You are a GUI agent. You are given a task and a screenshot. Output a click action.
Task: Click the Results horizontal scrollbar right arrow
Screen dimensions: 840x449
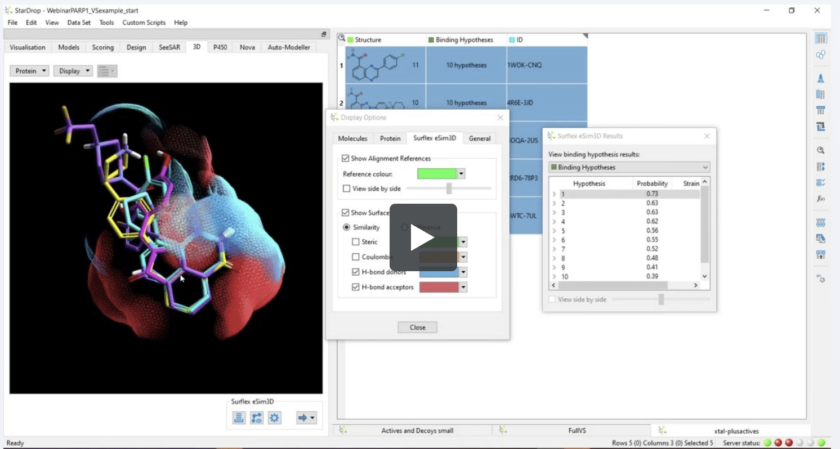click(696, 285)
